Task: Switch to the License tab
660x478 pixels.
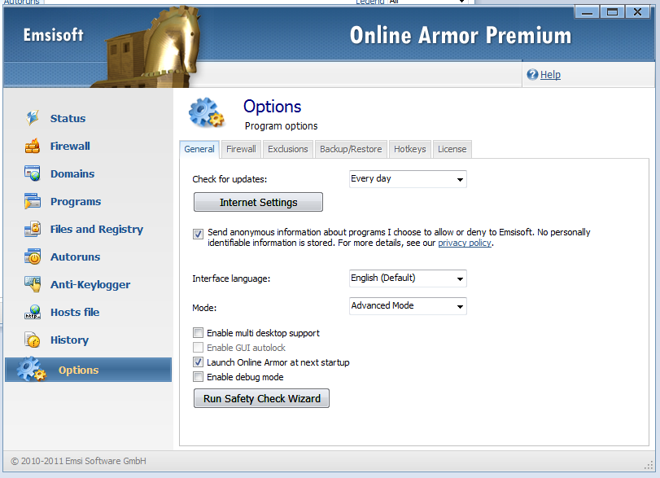Action: pos(452,149)
